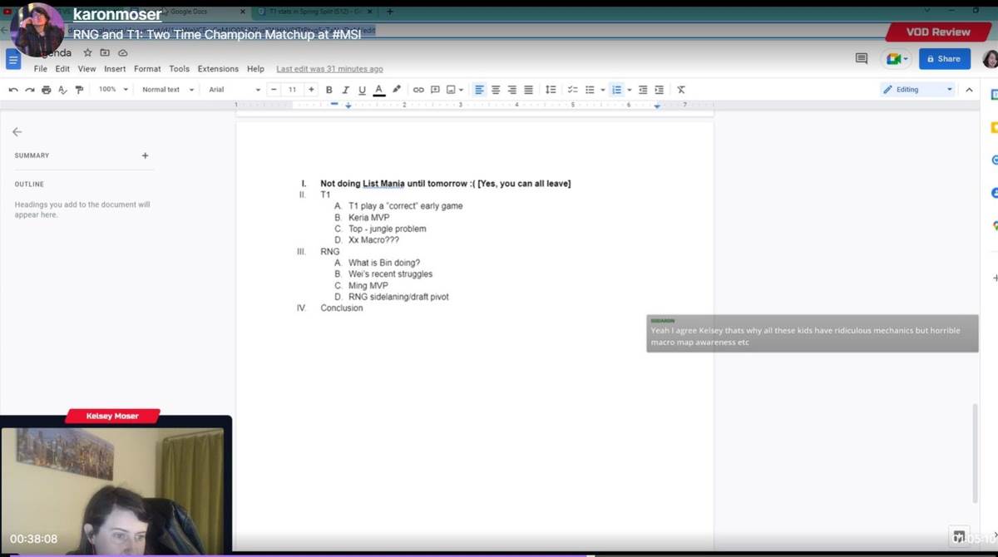Decrease indent of the list
The image size is (998, 557).
(643, 90)
